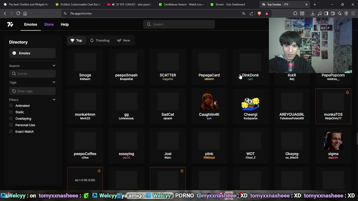Screen dimensions: 358x201
Task: Open the Cheergi emote card
Action: tap(251, 106)
